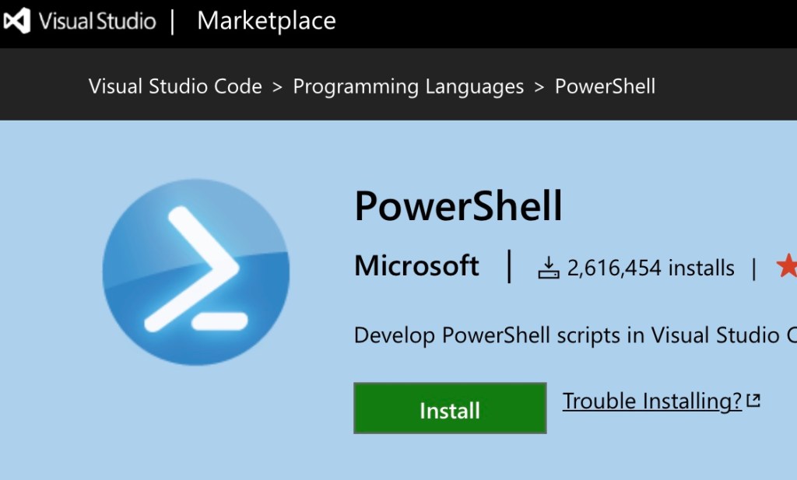Open Programming Languages breadcrumb category
The height and width of the screenshot is (480, 797).
click(408, 86)
